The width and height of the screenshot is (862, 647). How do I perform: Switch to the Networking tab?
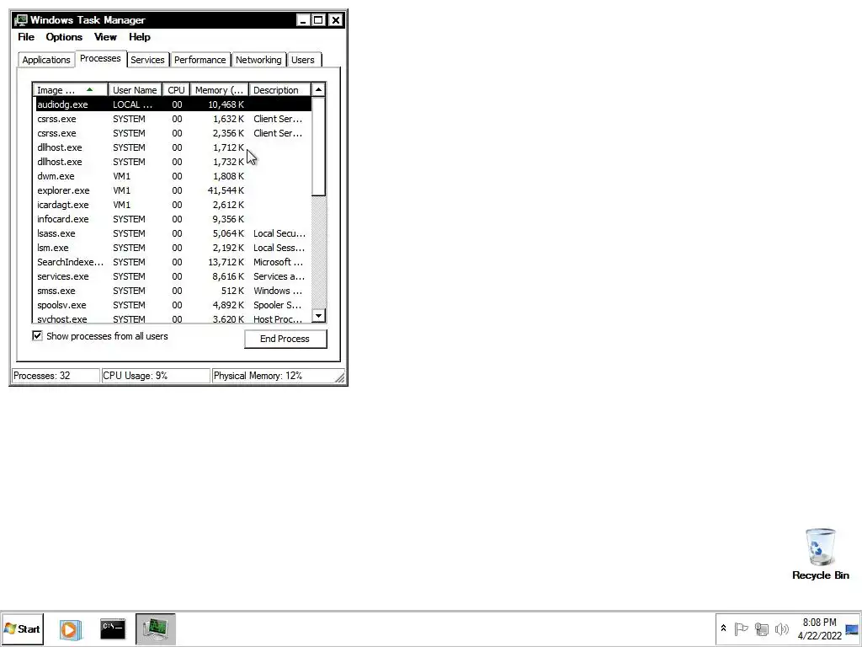pyautogui.click(x=258, y=60)
